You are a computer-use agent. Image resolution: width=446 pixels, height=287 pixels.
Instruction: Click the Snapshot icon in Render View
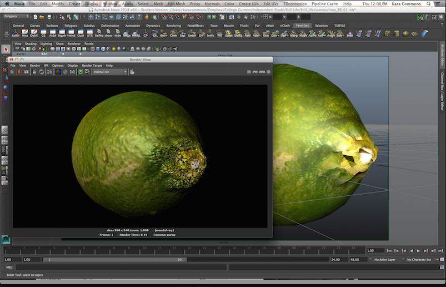(x=26, y=72)
